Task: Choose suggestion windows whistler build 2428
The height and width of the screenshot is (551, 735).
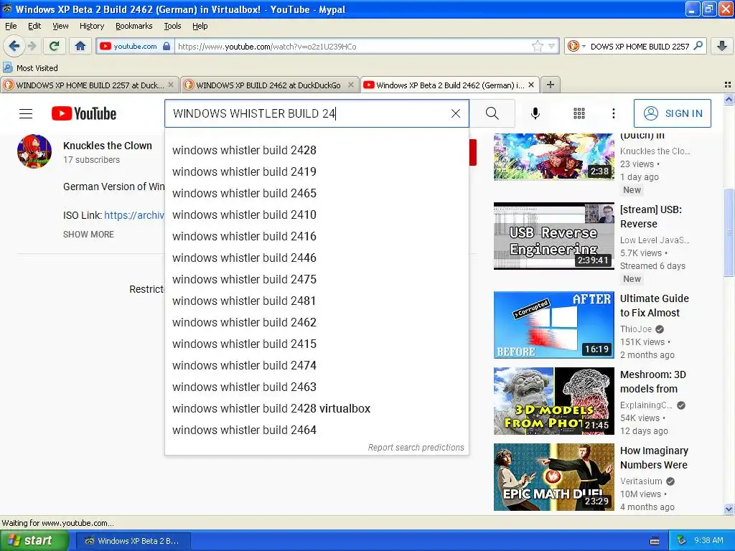Action: pos(317,150)
